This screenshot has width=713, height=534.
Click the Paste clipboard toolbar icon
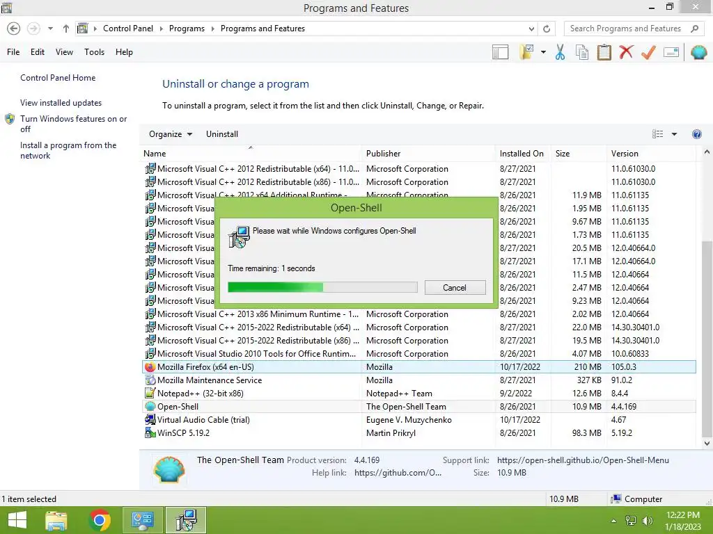(604, 52)
